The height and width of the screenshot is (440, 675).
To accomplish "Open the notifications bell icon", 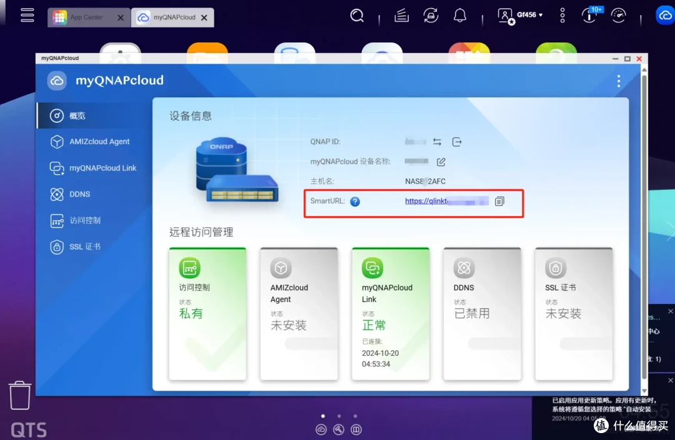I will [460, 16].
